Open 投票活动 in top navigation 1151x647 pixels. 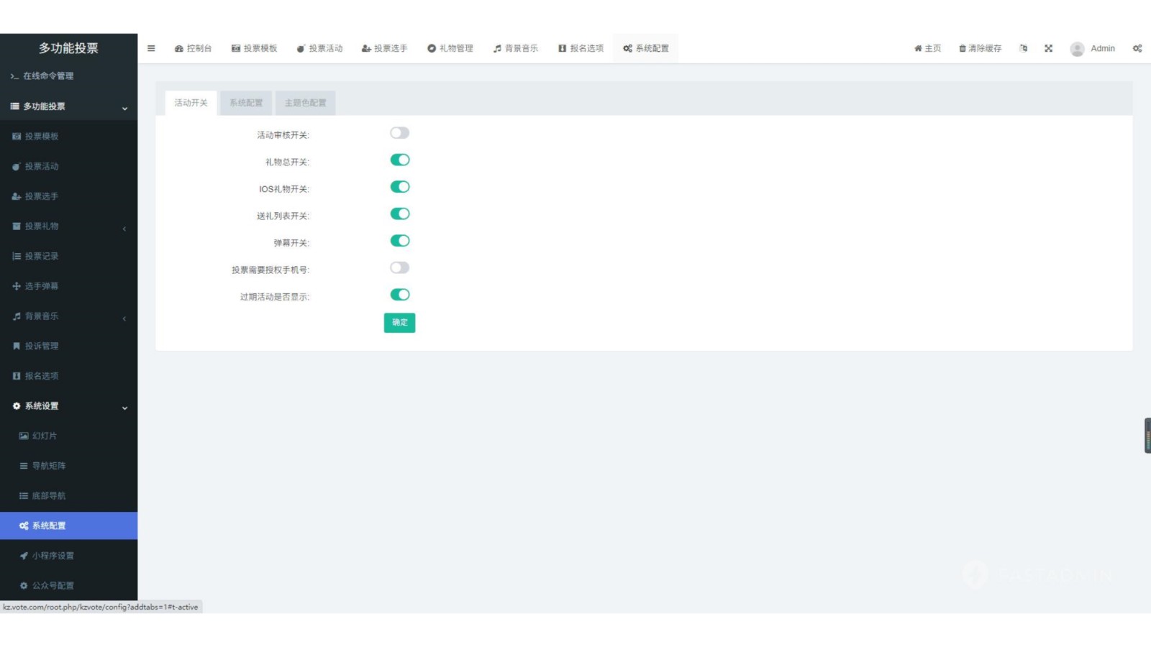[319, 48]
